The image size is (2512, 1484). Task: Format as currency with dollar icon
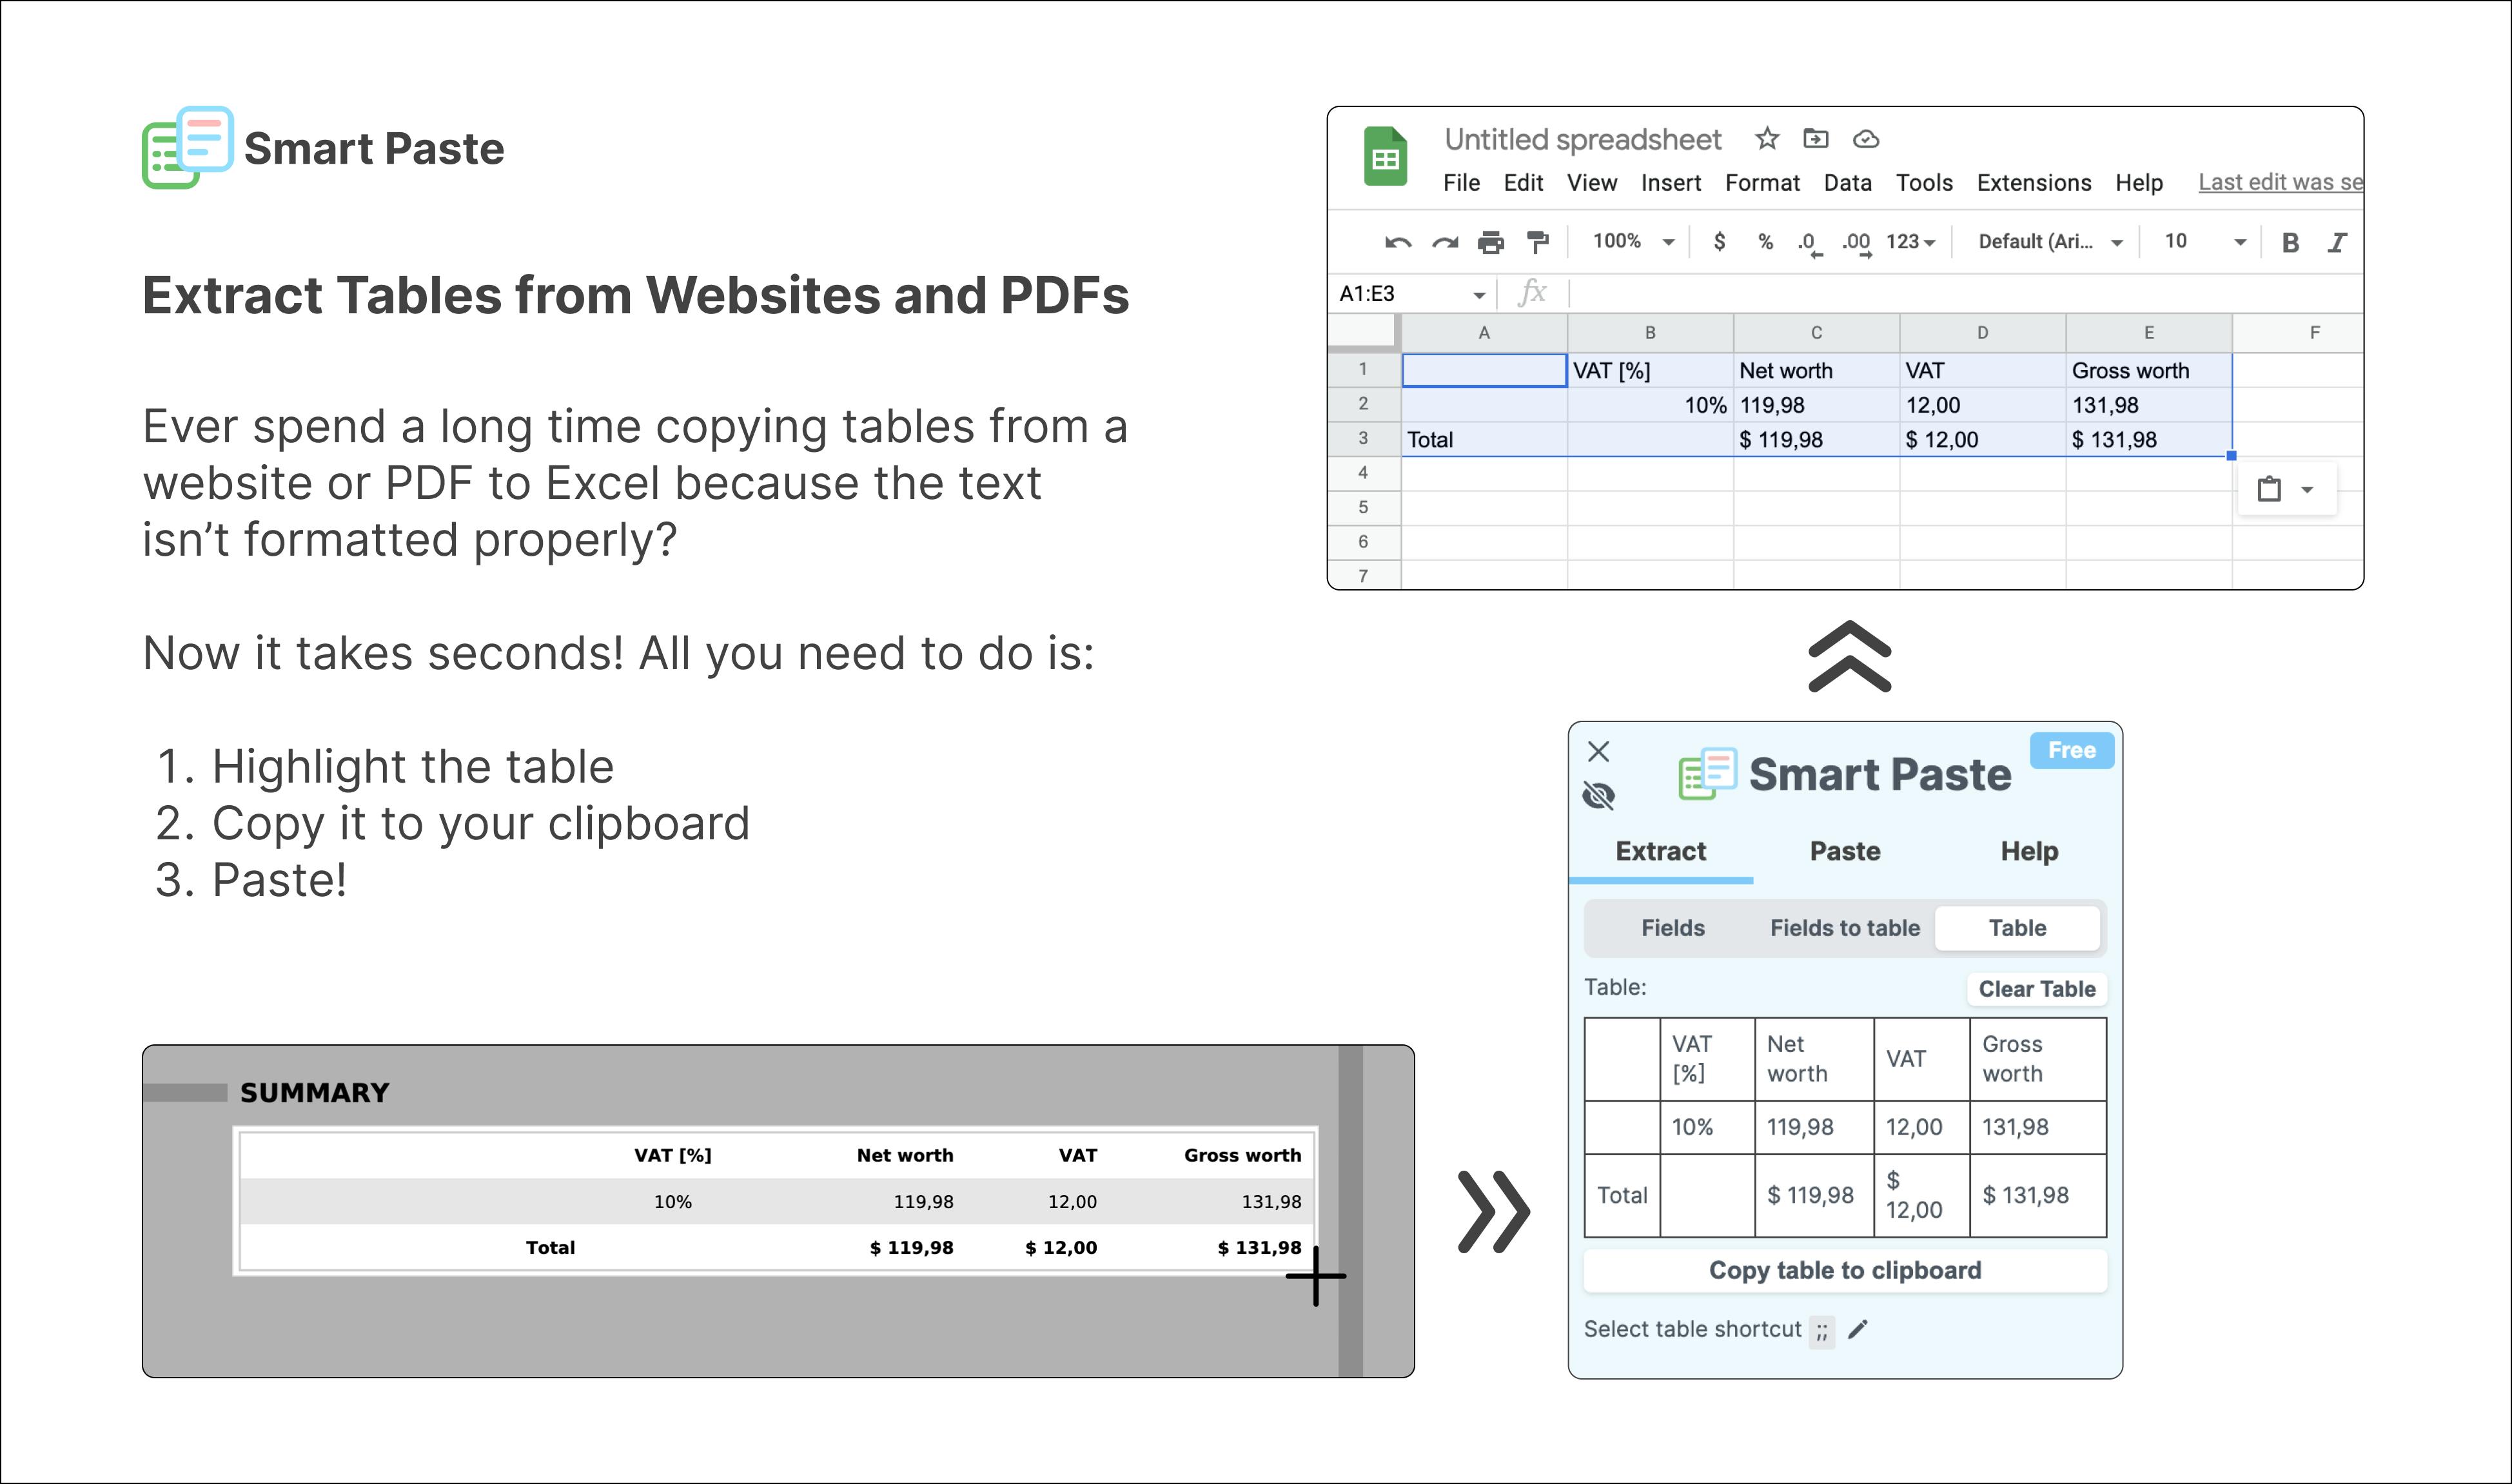(1719, 241)
